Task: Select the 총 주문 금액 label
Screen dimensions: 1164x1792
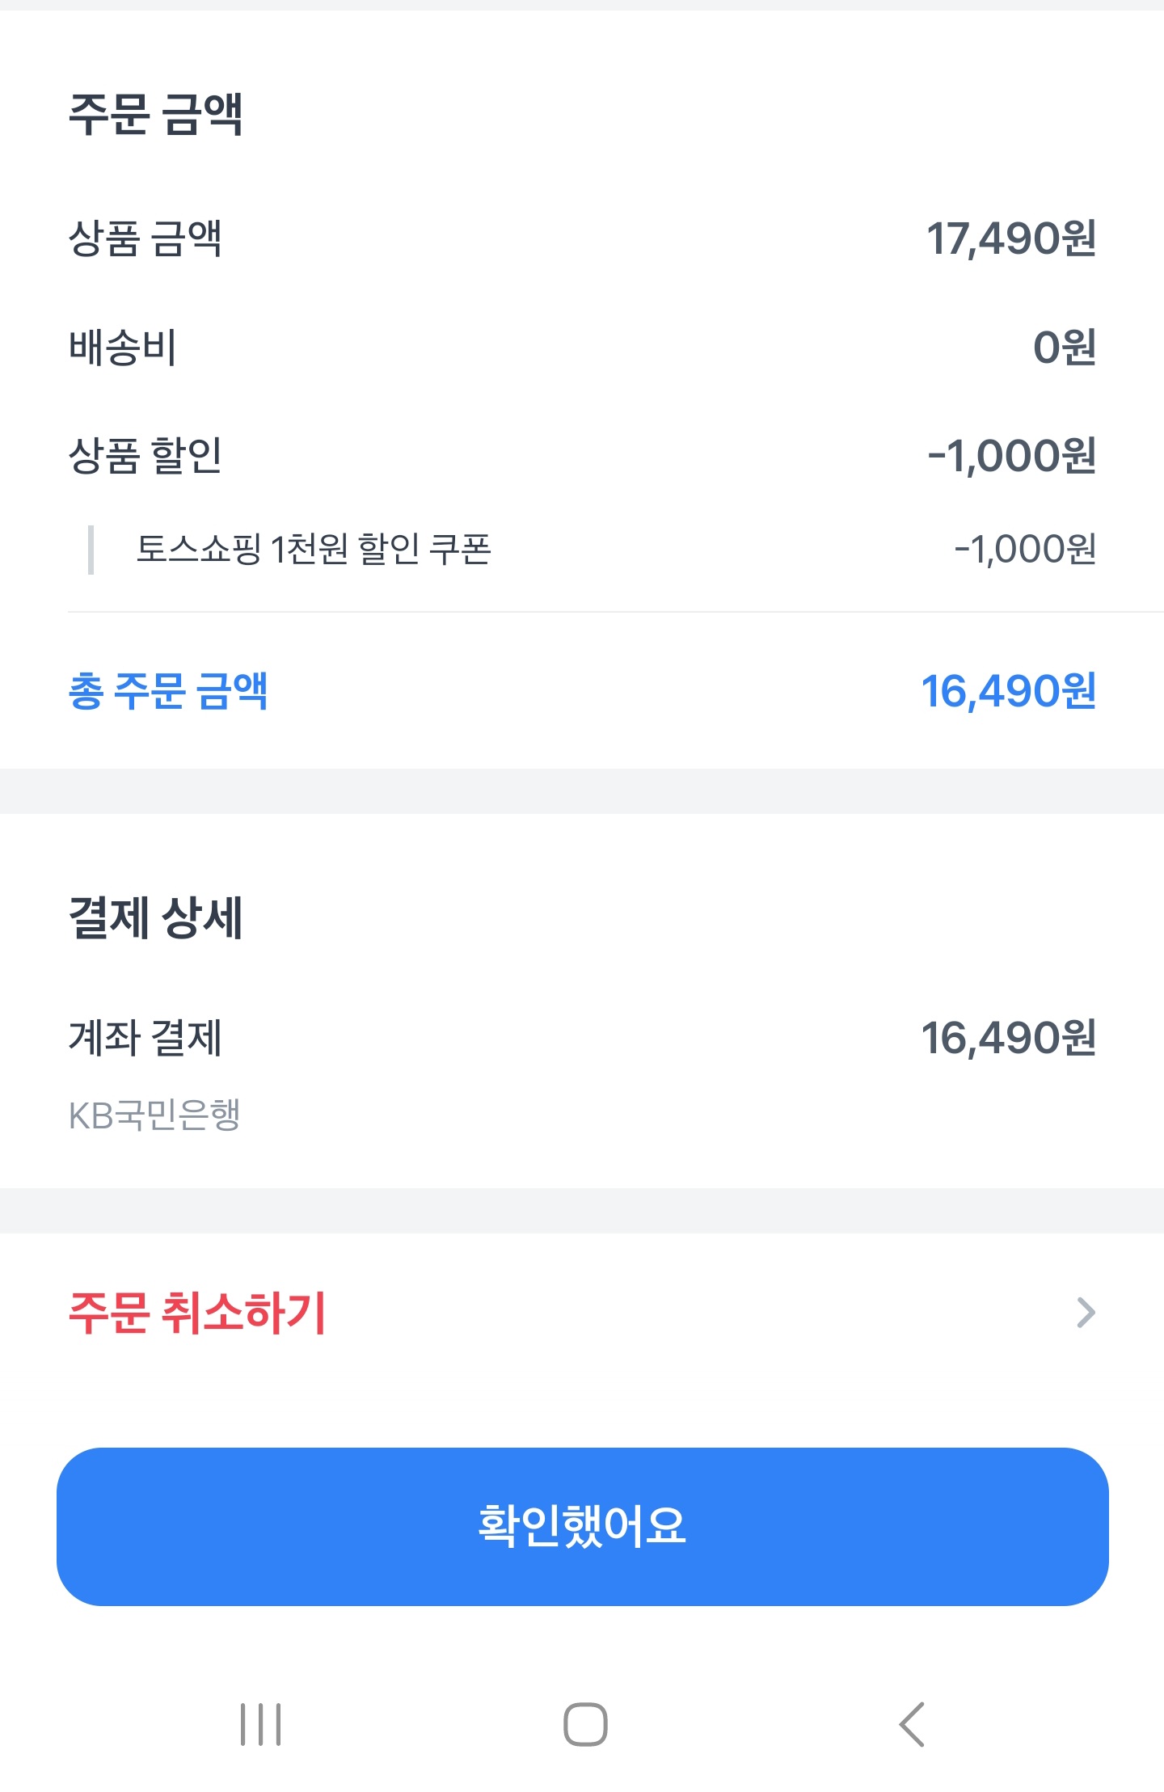Action: coord(168,691)
